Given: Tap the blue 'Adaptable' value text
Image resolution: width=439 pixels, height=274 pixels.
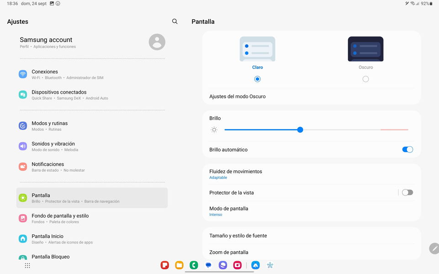Looking at the screenshot, I should (218, 178).
